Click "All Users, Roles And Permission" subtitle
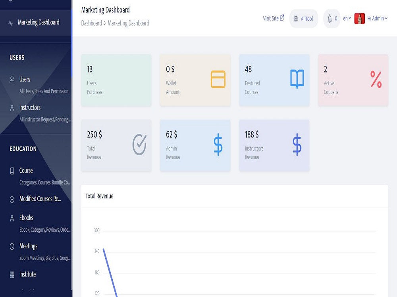 [x=44, y=91]
